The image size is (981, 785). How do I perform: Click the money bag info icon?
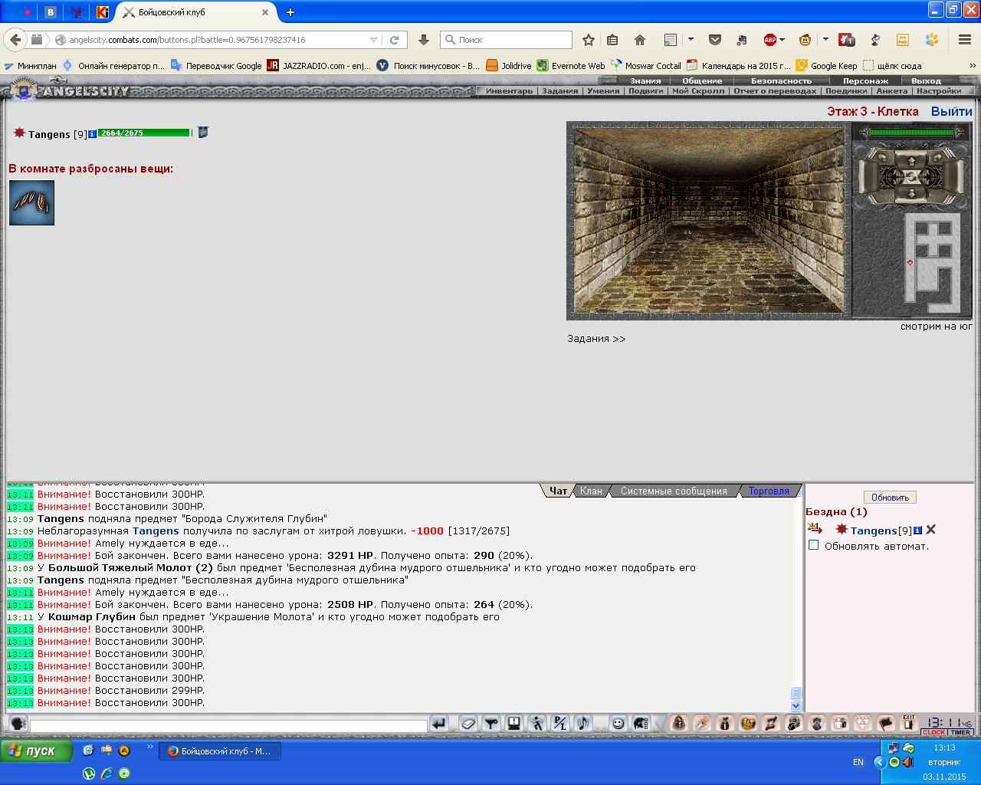coord(725,723)
